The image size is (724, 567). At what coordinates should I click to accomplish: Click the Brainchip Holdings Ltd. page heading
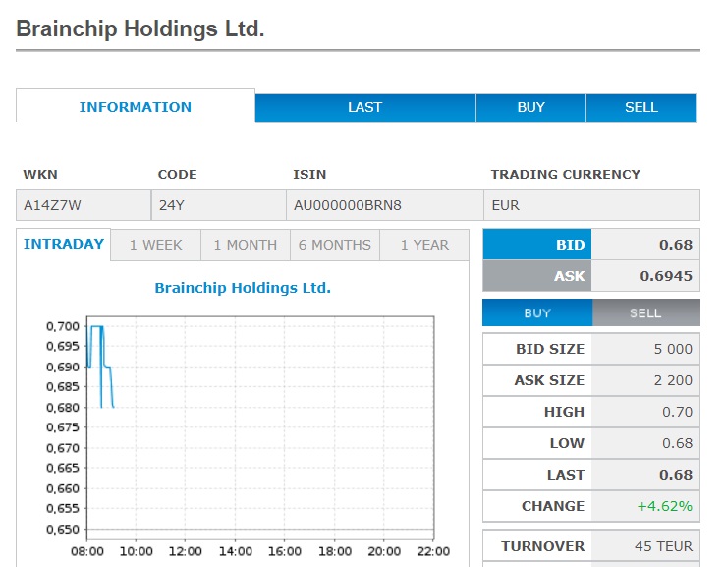click(140, 28)
